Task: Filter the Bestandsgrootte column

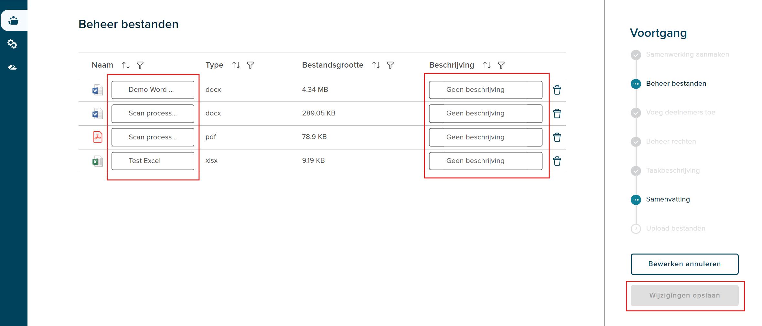Action: click(390, 65)
